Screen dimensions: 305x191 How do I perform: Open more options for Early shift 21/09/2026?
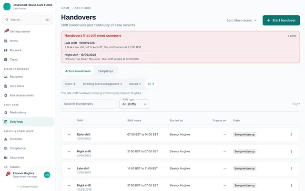pyautogui.click(x=291, y=135)
